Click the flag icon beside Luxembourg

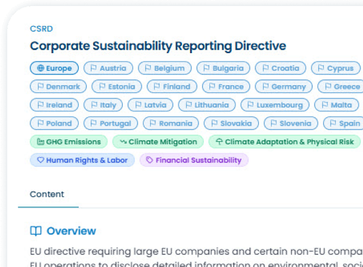tap(250, 105)
